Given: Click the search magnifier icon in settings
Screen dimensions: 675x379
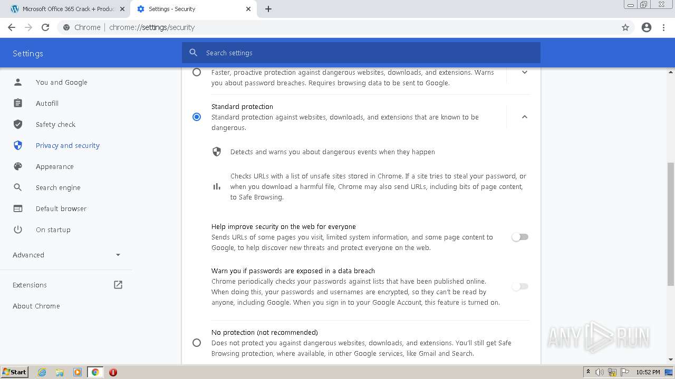Looking at the screenshot, I should (x=194, y=53).
